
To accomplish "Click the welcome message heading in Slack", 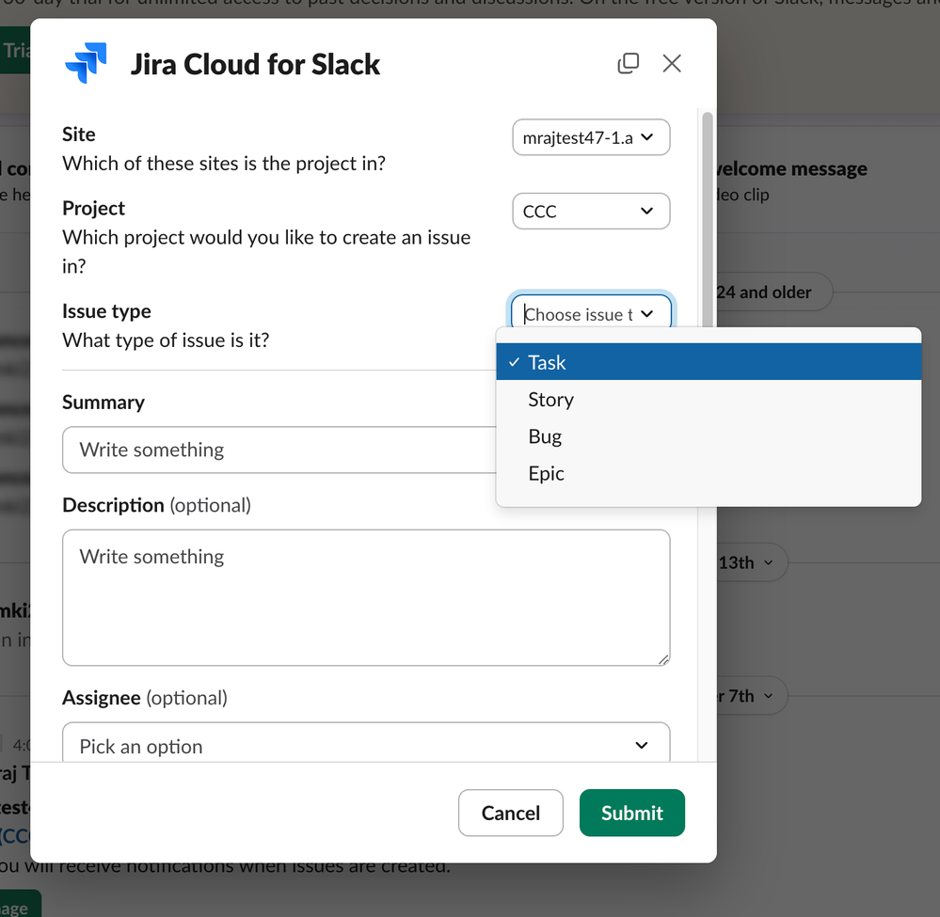I will tap(791, 169).
